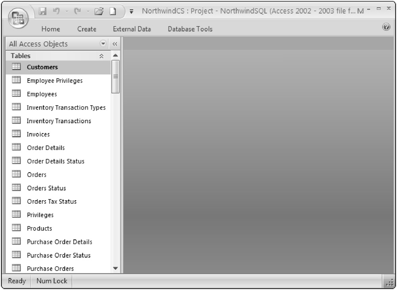397x290 pixels.
Task: Select the Database Tools tab
Action: (190, 29)
